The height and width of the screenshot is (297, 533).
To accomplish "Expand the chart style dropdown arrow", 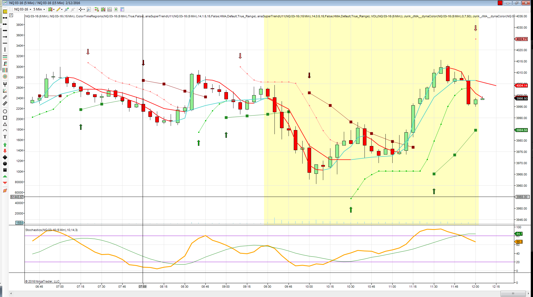I will [54, 9].
